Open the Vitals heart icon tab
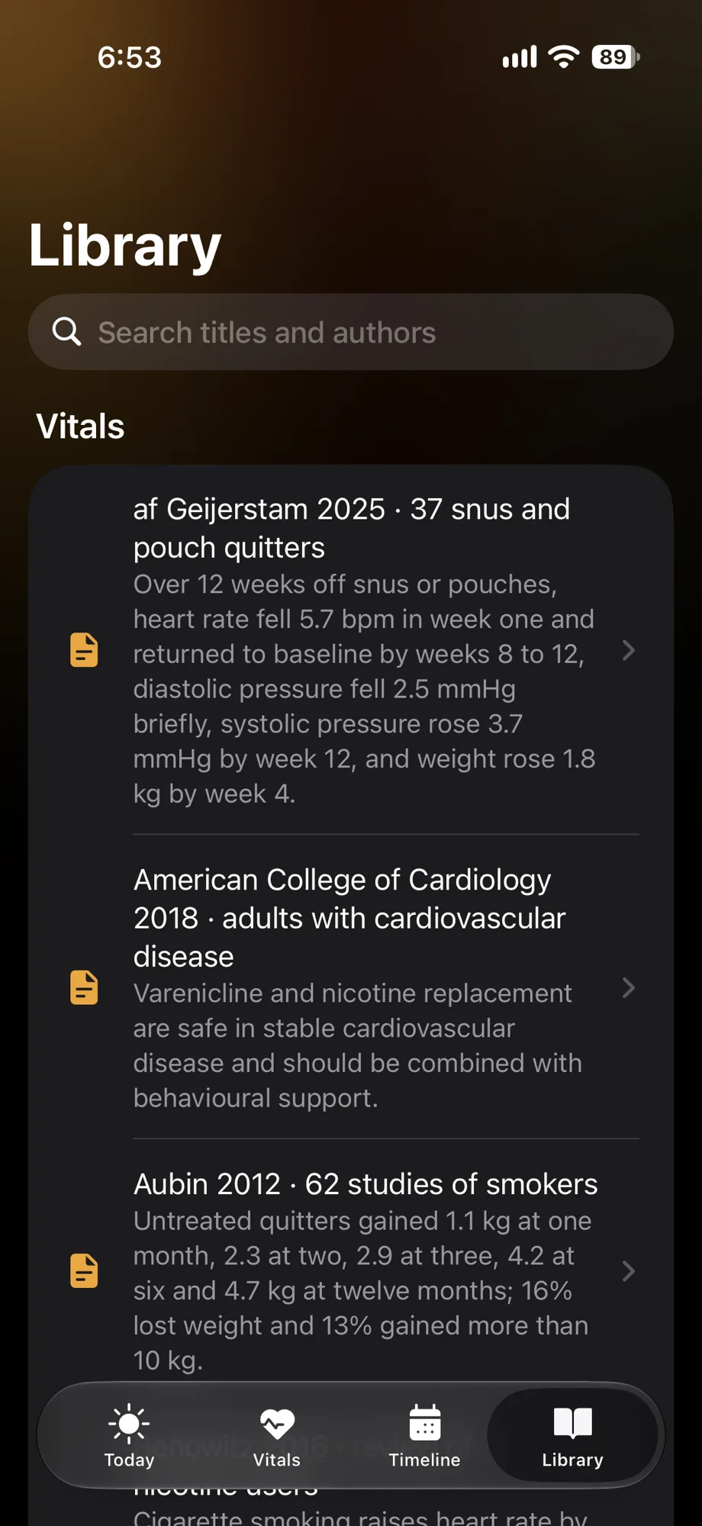This screenshot has width=702, height=1526. pyautogui.click(x=277, y=1424)
